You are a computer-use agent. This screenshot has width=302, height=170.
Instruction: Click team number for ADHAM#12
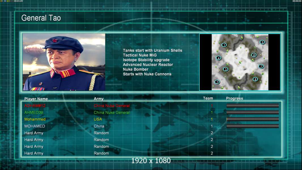click(212, 106)
